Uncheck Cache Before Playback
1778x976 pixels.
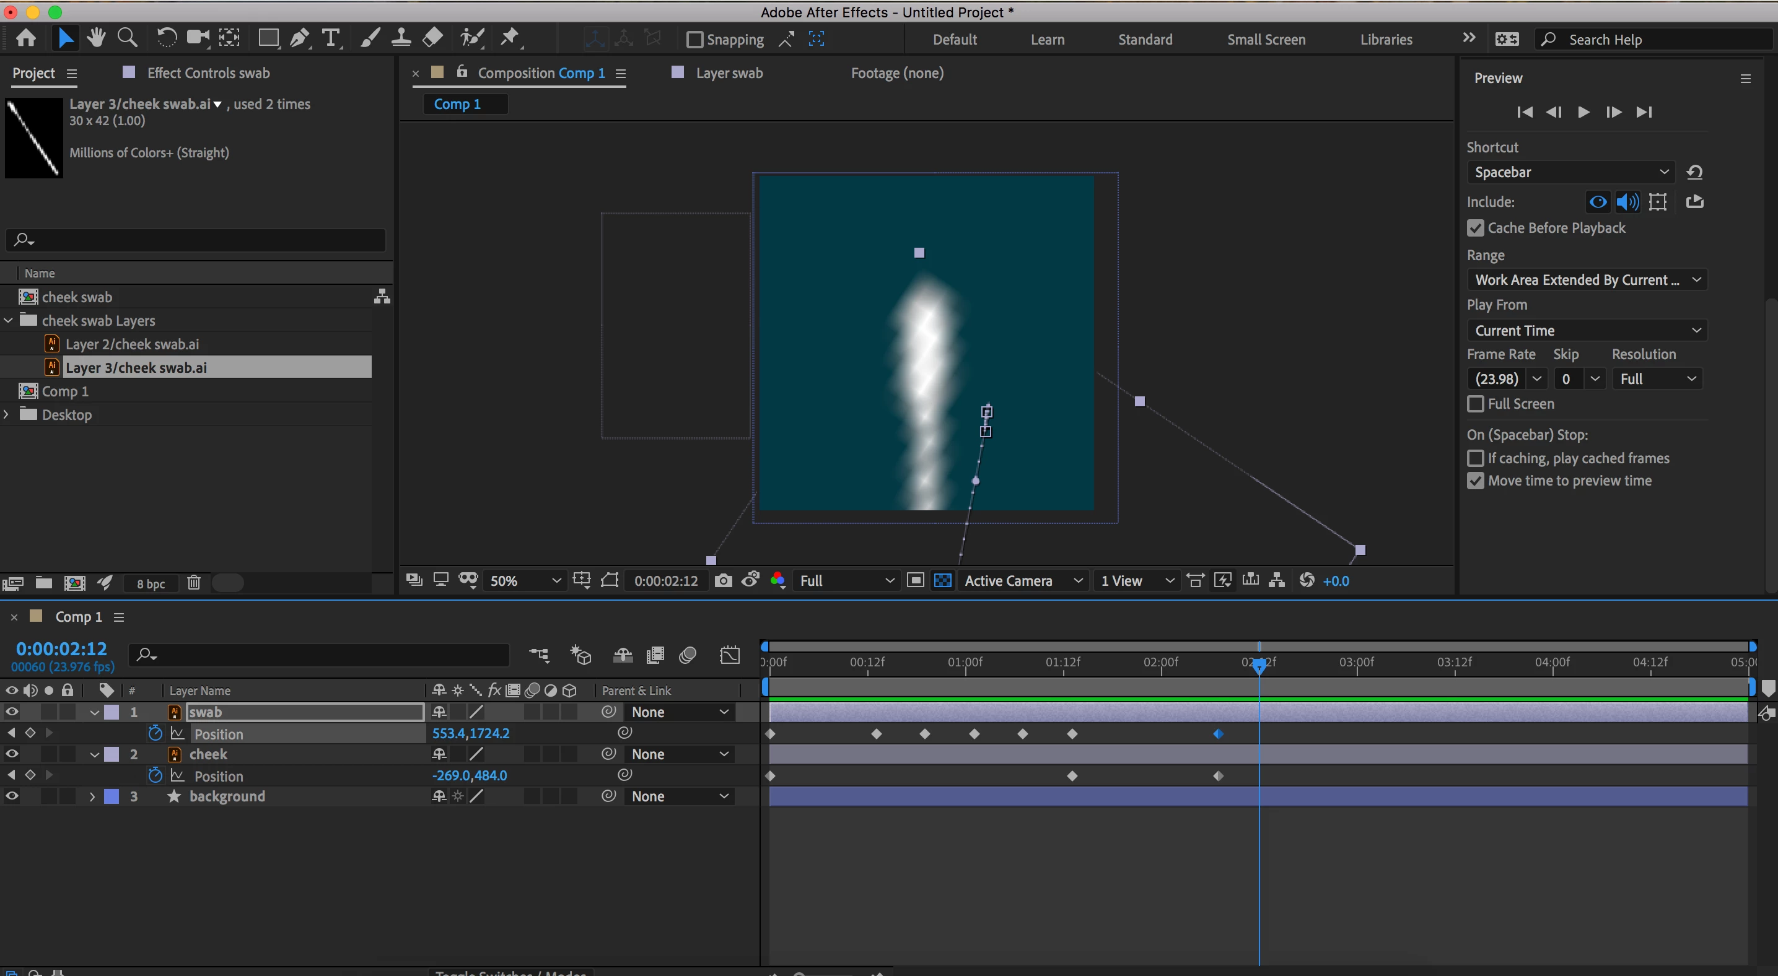(1475, 228)
